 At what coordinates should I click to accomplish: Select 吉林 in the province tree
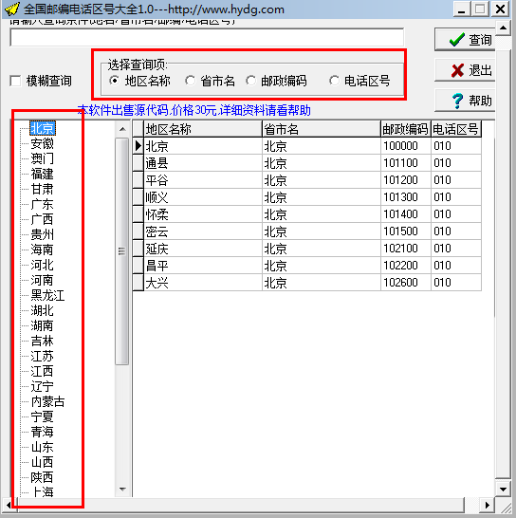(42, 341)
